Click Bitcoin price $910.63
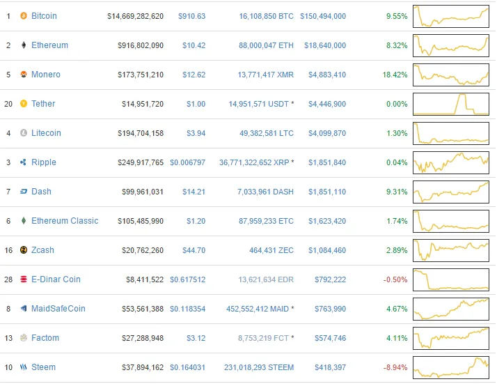 pos(191,16)
